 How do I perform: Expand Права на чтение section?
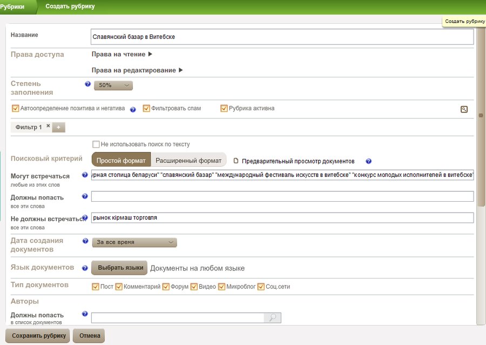pyautogui.click(x=122, y=54)
